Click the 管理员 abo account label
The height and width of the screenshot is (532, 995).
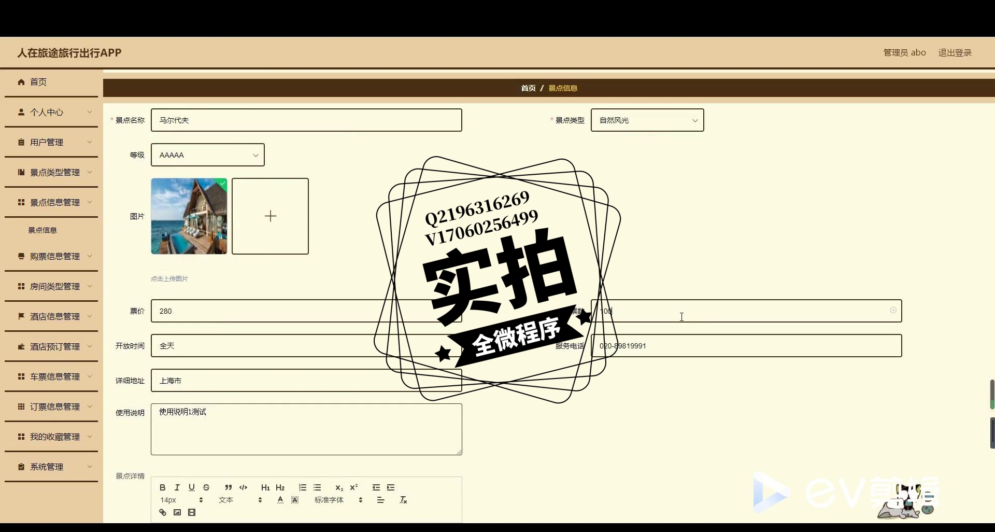tap(904, 53)
